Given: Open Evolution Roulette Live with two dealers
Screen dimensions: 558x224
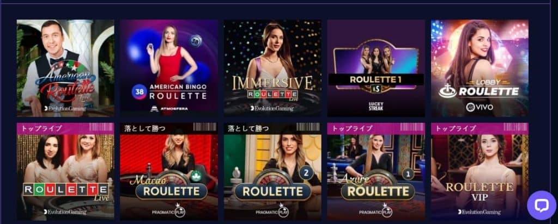Looking at the screenshot, I should point(65,171).
